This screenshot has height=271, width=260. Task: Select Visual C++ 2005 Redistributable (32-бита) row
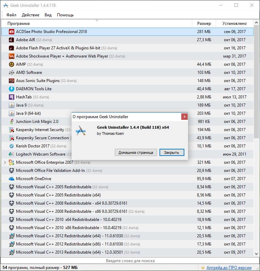(x=127, y=187)
